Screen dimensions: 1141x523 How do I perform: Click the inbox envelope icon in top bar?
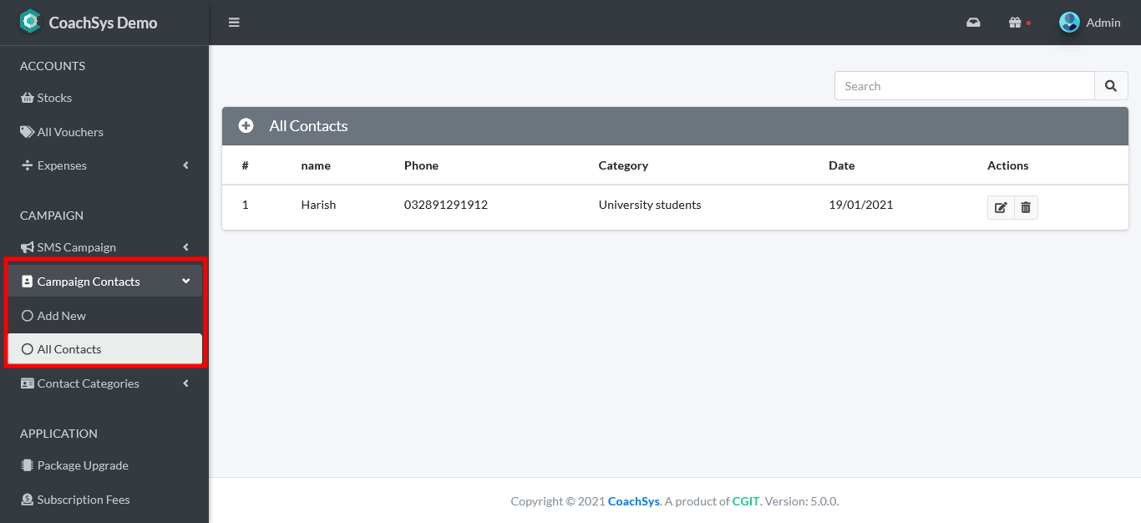973,23
